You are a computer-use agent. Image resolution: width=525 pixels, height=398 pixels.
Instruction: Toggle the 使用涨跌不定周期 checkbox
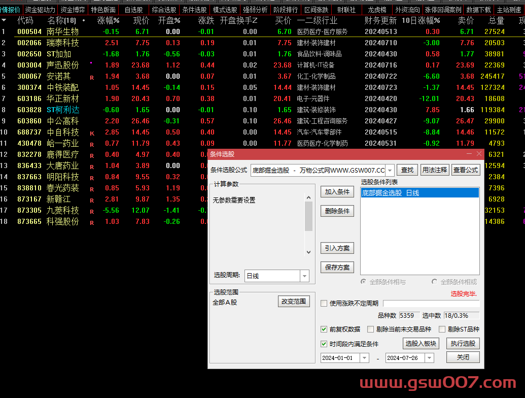tap(324, 304)
